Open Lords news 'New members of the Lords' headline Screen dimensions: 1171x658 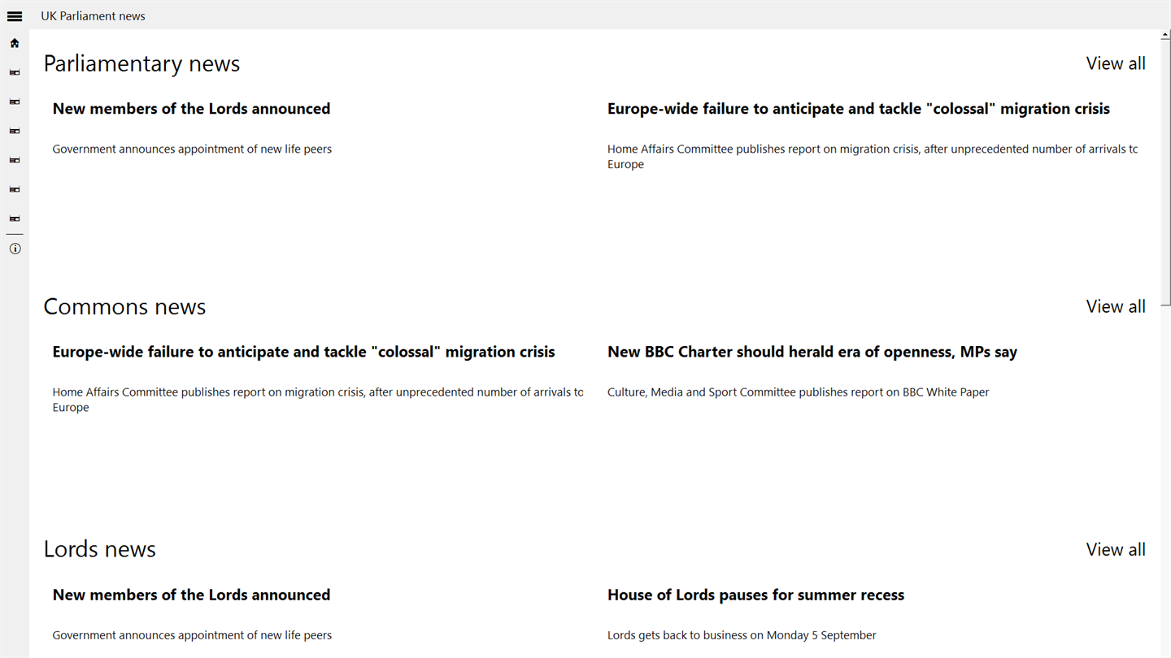191,595
